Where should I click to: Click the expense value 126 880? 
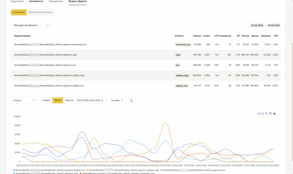tap(245, 76)
